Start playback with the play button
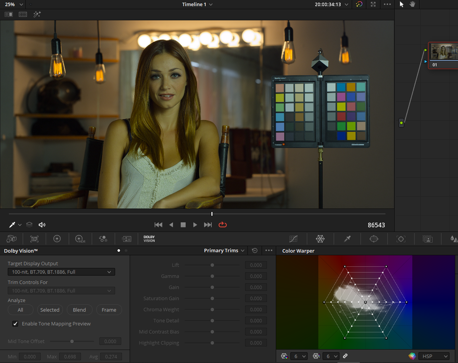This screenshot has width=458, height=363. pos(195,225)
